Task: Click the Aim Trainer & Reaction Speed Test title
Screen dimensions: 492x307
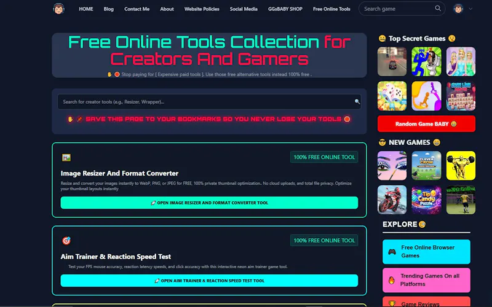Action: [116, 257]
